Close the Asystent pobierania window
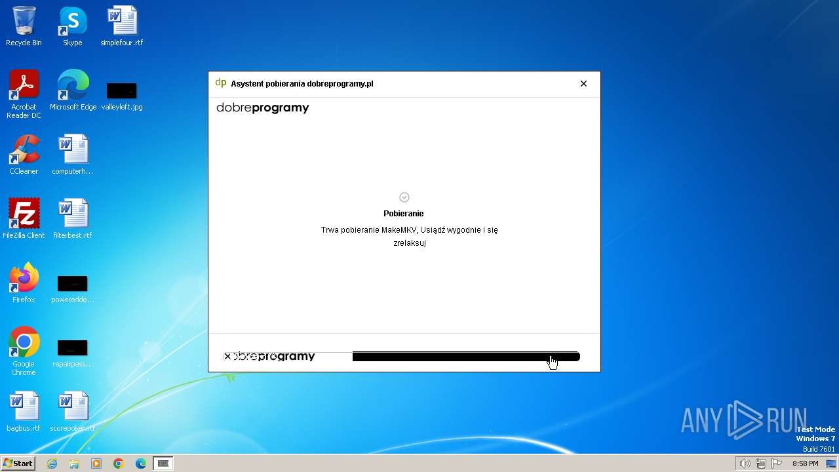839x472 pixels. coord(583,83)
